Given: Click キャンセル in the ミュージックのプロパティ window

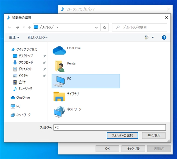Looking at the screenshot, I should tap(133, 148).
